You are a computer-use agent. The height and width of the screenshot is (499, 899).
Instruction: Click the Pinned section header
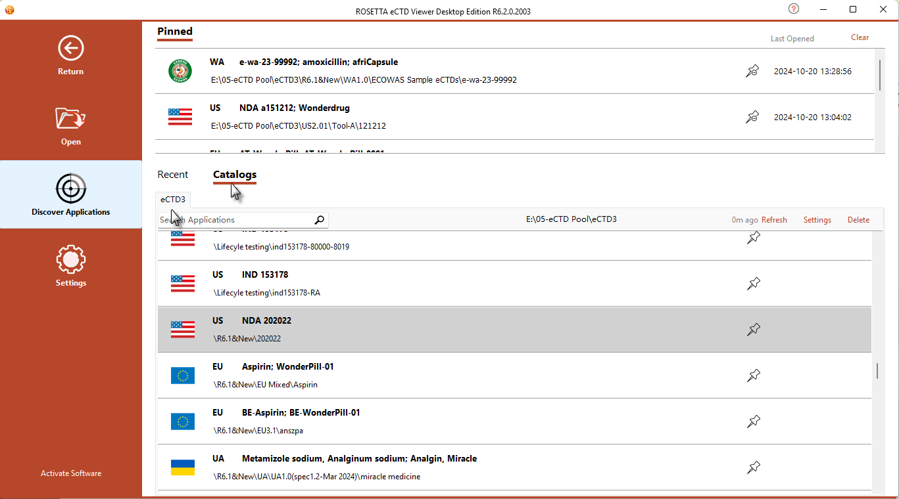coord(175,32)
